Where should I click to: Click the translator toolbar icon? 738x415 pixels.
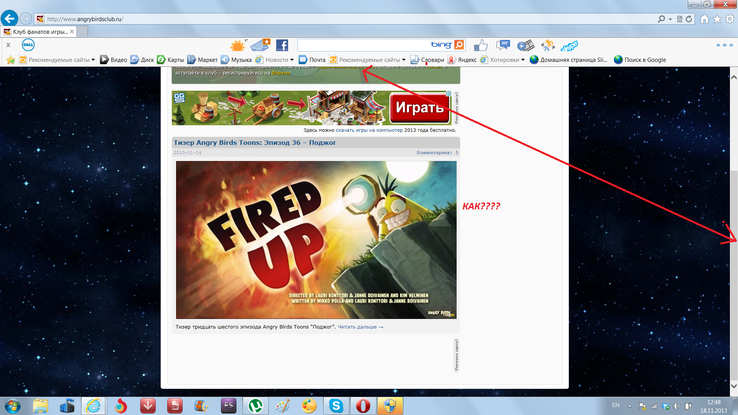(548, 45)
